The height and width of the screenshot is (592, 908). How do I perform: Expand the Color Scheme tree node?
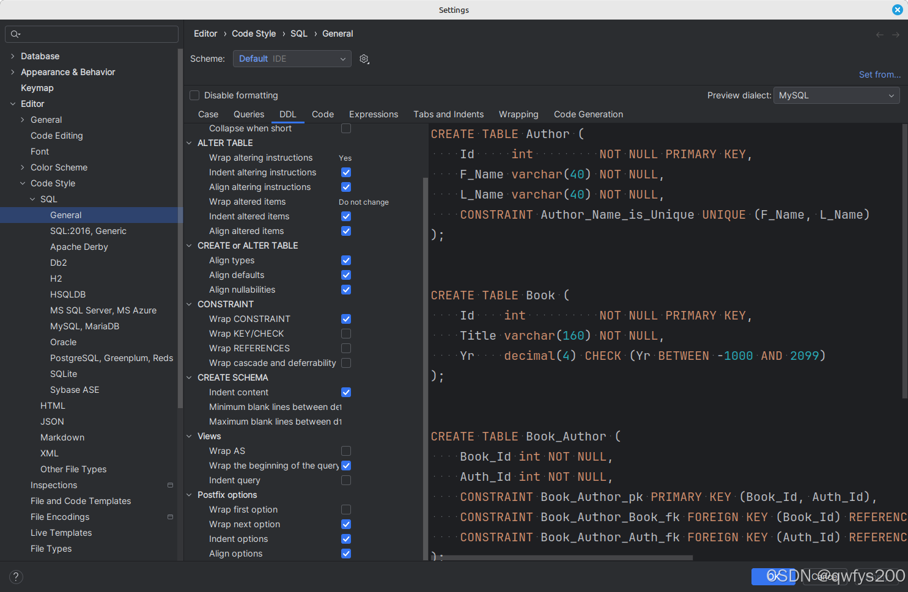point(23,167)
